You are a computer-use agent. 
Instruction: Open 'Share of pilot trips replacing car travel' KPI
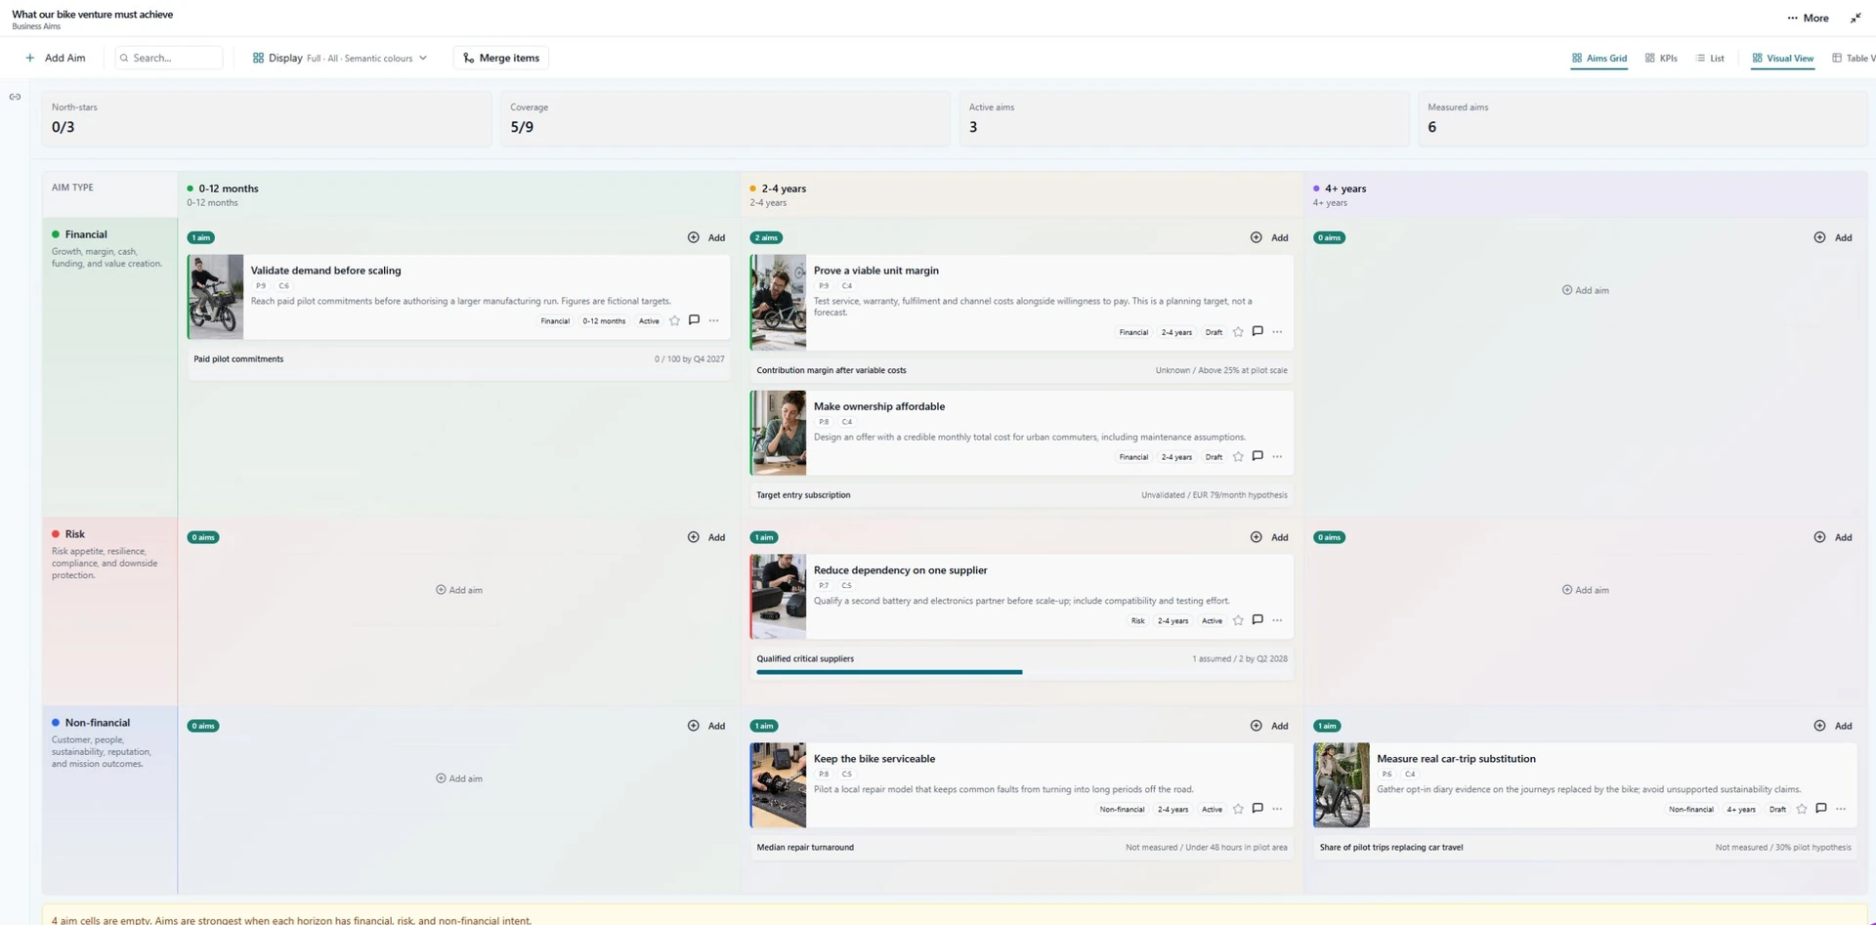1585,848
